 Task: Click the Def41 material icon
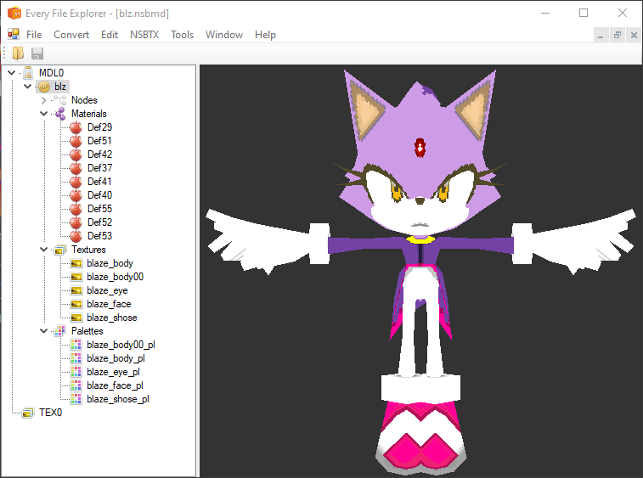[76, 182]
